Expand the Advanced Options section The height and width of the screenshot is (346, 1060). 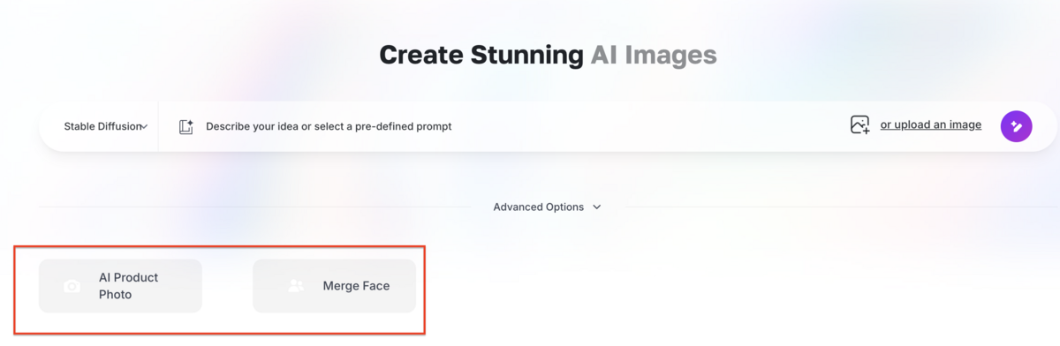(x=548, y=207)
